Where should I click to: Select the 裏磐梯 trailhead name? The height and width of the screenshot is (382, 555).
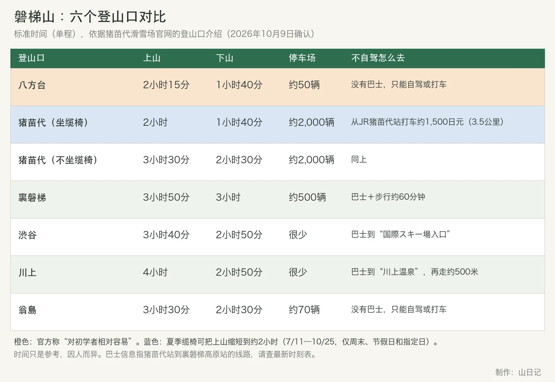(x=32, y=198)
